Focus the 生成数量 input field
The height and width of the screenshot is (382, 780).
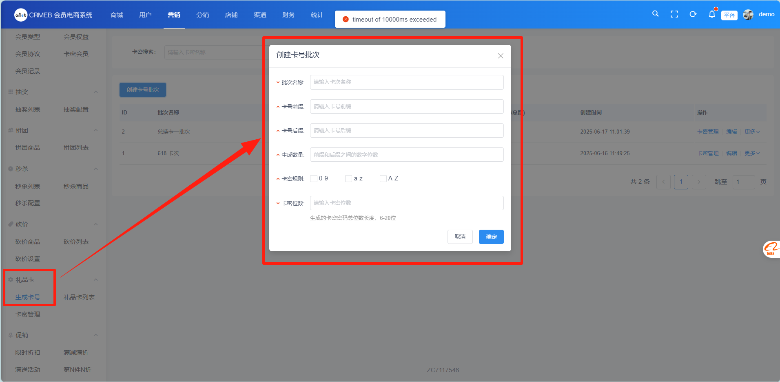[407, 155]
